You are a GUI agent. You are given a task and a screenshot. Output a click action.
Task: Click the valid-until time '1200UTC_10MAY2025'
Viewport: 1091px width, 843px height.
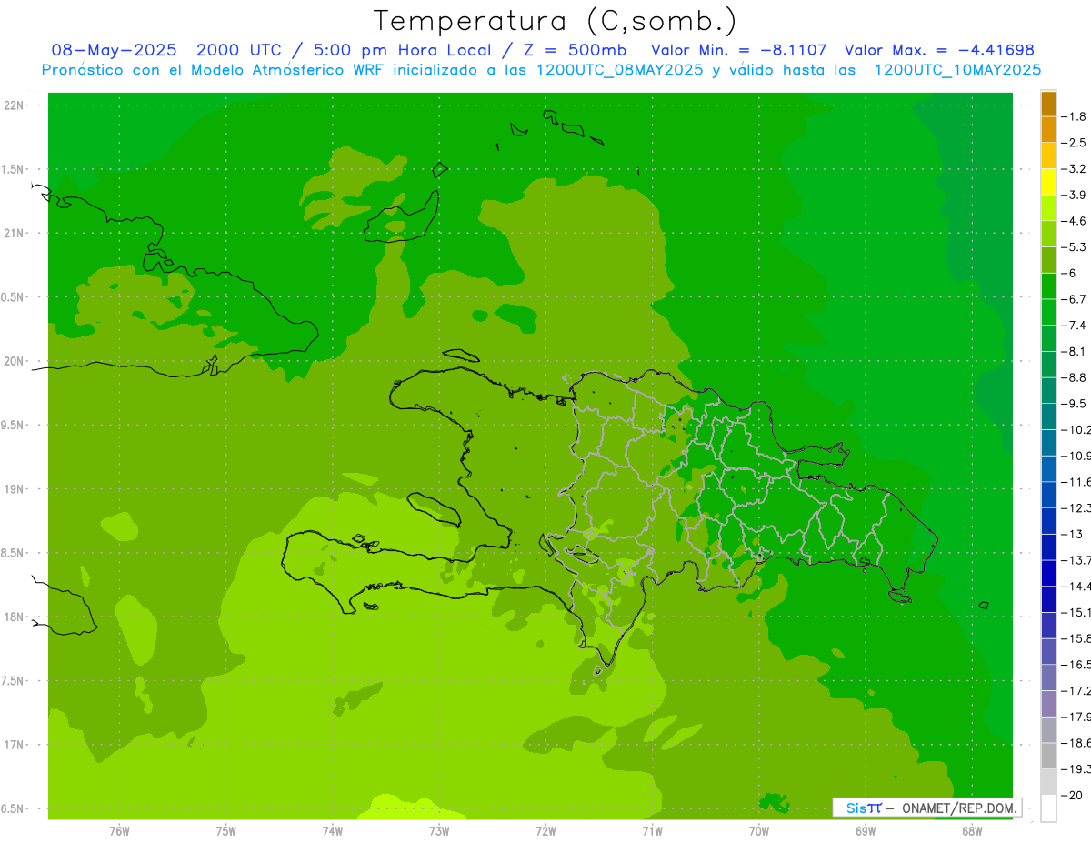(957, 70)
